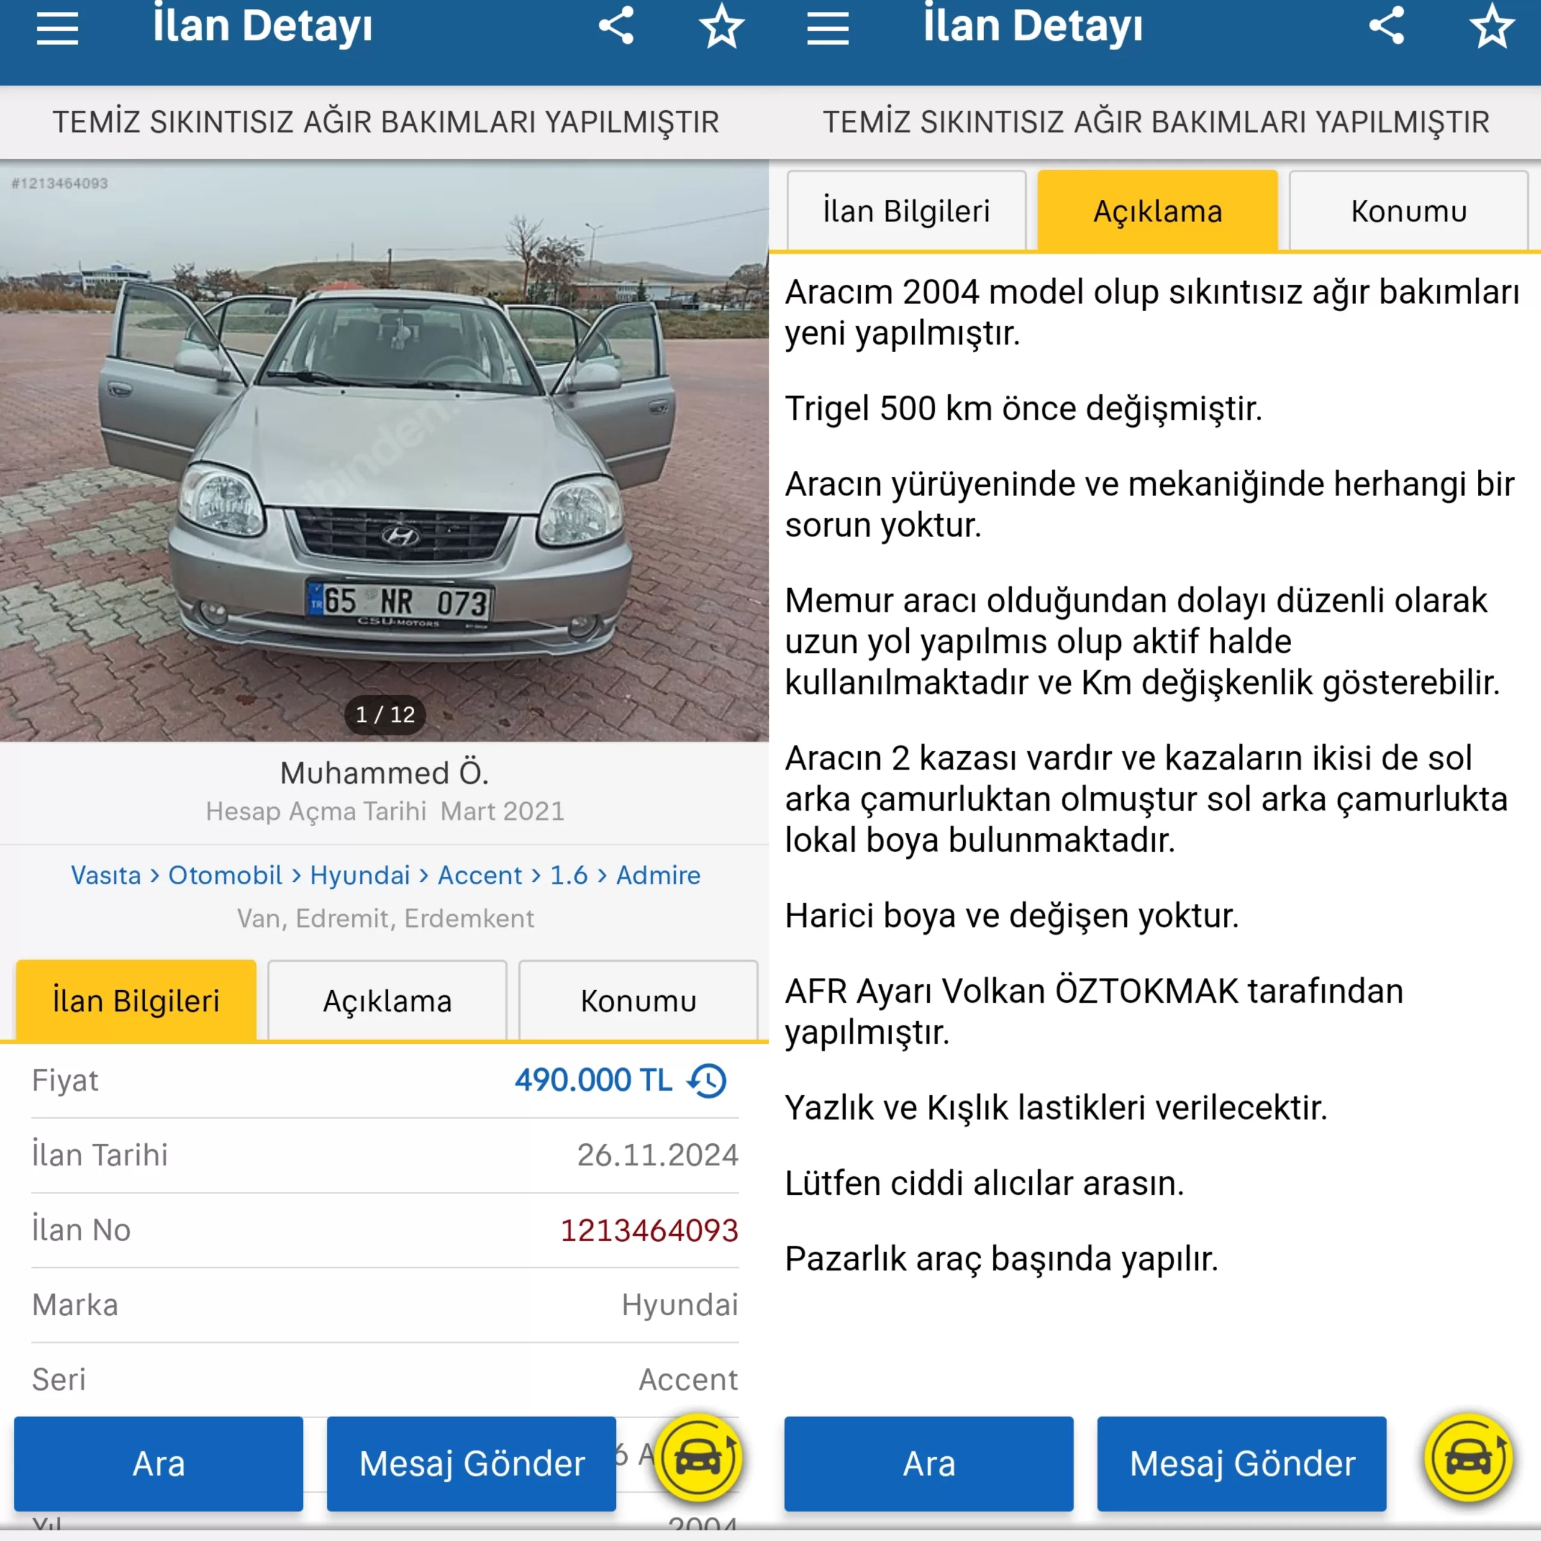Tap the İlan Detayı header in left screen
Screen dimensions: 1541x1541
pyautogui.click(x=262, y=25)
